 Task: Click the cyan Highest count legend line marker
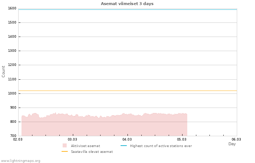pyautogui.click(x=123, y=146)
